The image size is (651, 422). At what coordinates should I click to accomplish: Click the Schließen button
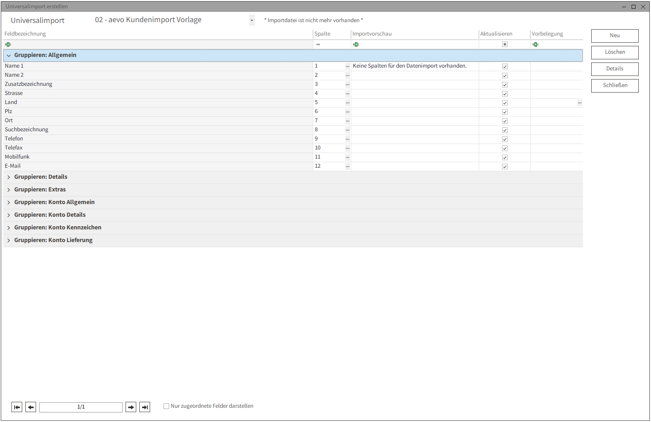point(615,85)
